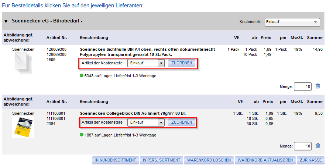The image size is (326, 167).
Task: Click the Soennecken eG - Bürobedarf supplier title
Action: pyautogui.click(x=47, y=21)
